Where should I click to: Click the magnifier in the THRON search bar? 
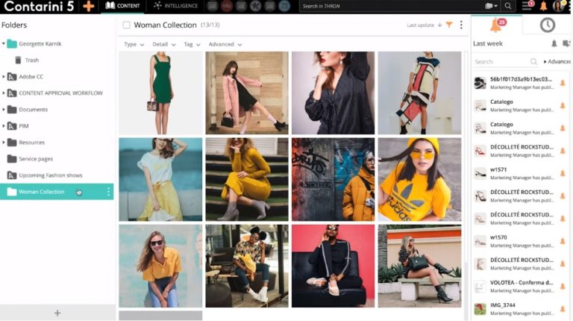tap(508, 6)
